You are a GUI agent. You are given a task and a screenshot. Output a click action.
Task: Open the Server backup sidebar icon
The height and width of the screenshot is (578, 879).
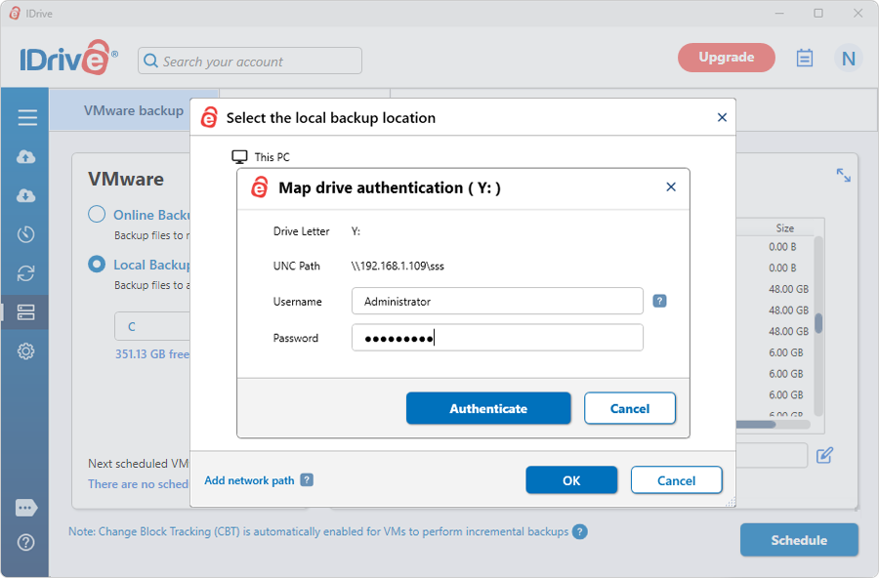pos(26,312)
